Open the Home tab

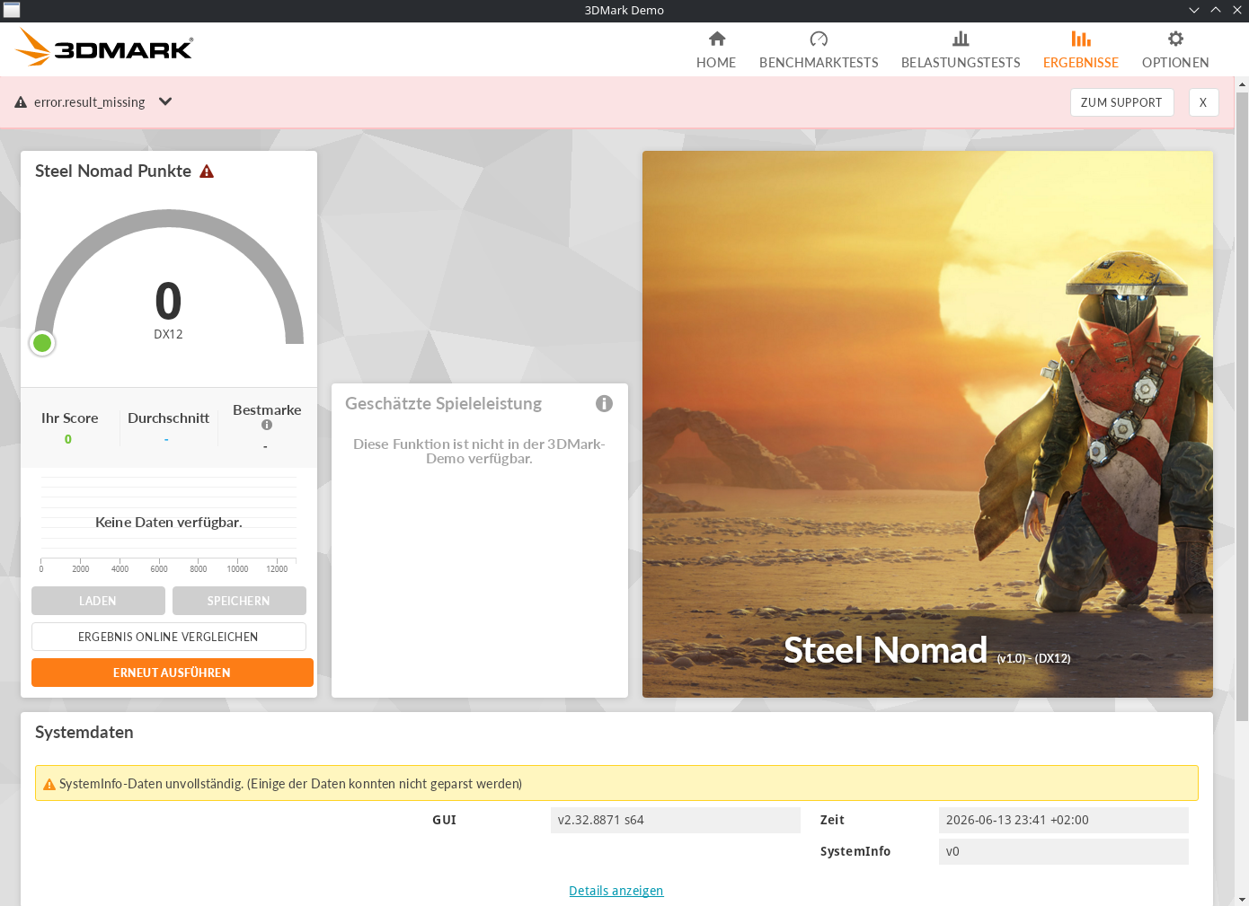pos(716,49)
